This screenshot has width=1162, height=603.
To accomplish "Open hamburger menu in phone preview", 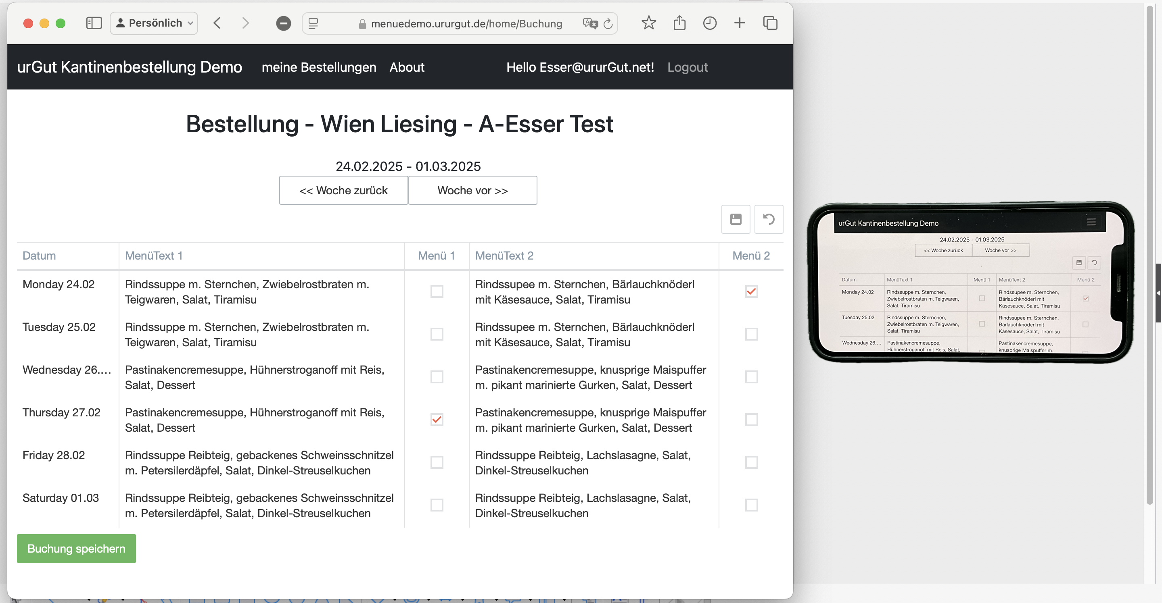I will [1091, 222].
